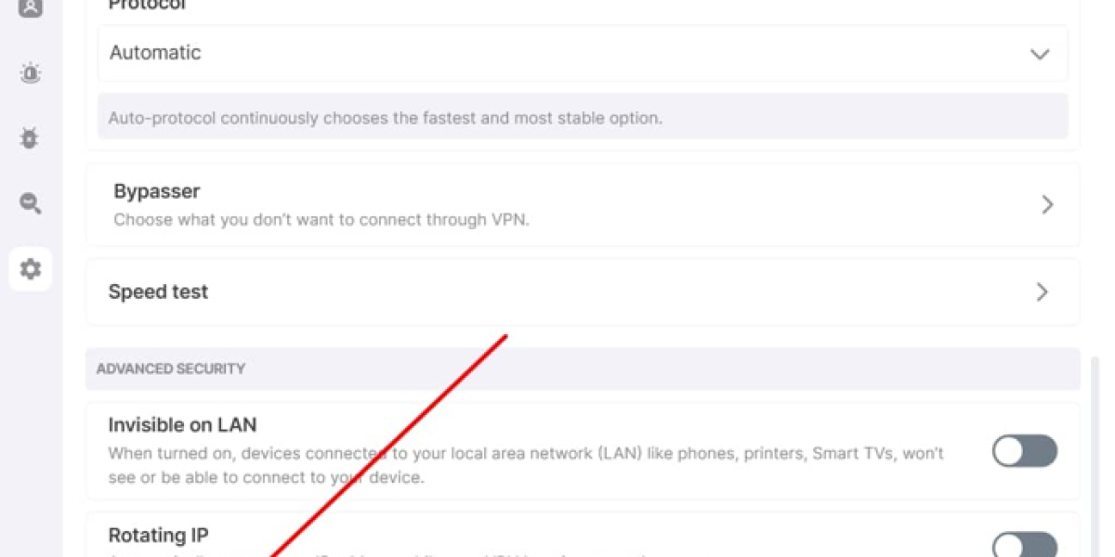The image size is (1115, 557).
Task: Click the Bypasser description text
Action: point(321,220)
